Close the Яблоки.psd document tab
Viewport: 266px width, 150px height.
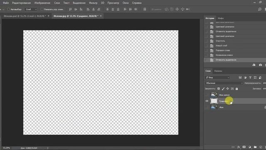(48, 16)
